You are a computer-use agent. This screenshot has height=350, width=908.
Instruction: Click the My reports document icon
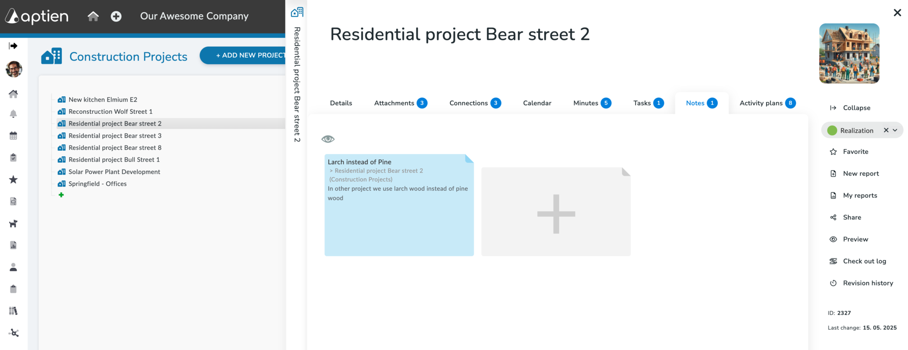point(833,196)
